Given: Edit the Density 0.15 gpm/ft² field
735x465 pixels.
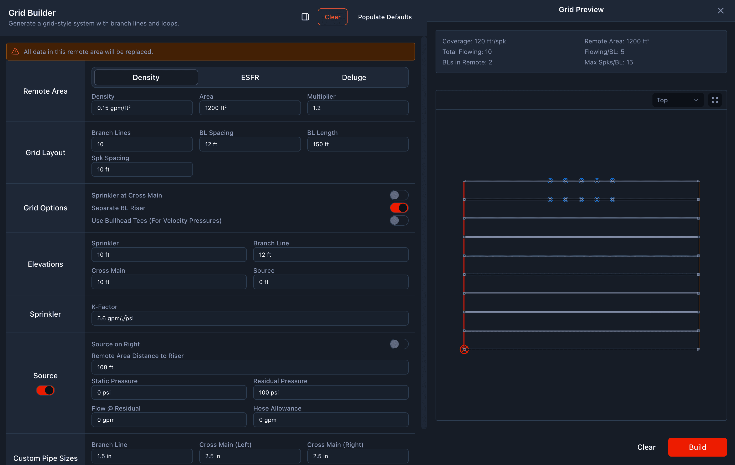Looking at the screenshot, I should tap(142, 108).
